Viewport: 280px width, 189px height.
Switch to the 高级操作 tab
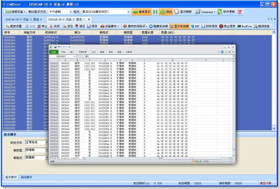click(x=25, y=177)
